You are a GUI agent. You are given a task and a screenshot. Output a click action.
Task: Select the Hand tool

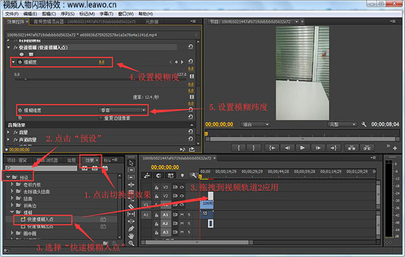coord(131,236)
